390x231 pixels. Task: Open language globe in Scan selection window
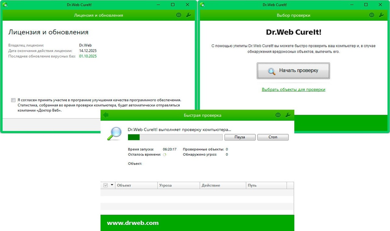[372, 15]
